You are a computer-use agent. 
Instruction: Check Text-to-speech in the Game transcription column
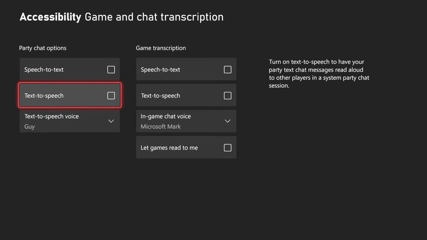pyautogui.click(x=227, y=96)
